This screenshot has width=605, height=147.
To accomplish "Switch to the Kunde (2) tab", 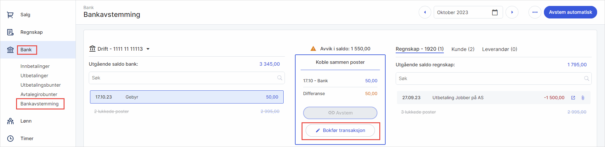I will tap(463, 49).
